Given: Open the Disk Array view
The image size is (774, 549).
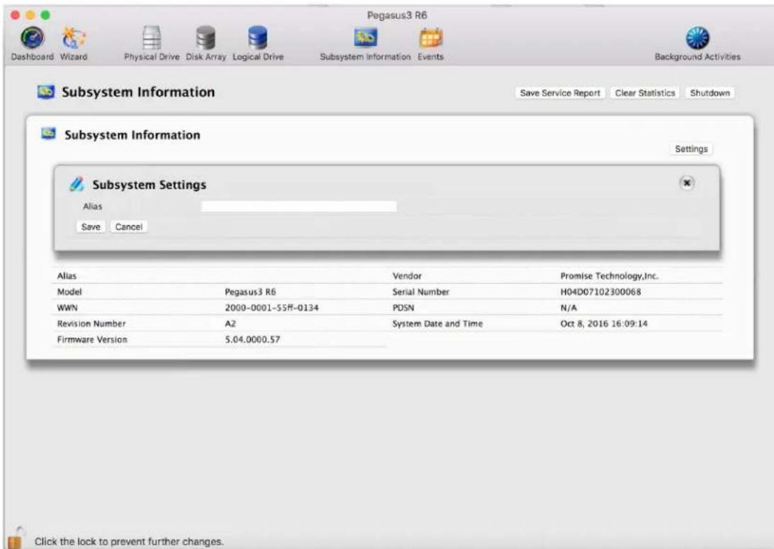Looking at the screenshot, I should 206,38.
